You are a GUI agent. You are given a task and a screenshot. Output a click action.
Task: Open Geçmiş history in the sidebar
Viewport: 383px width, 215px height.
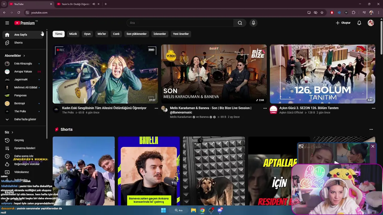click(23, 140)
